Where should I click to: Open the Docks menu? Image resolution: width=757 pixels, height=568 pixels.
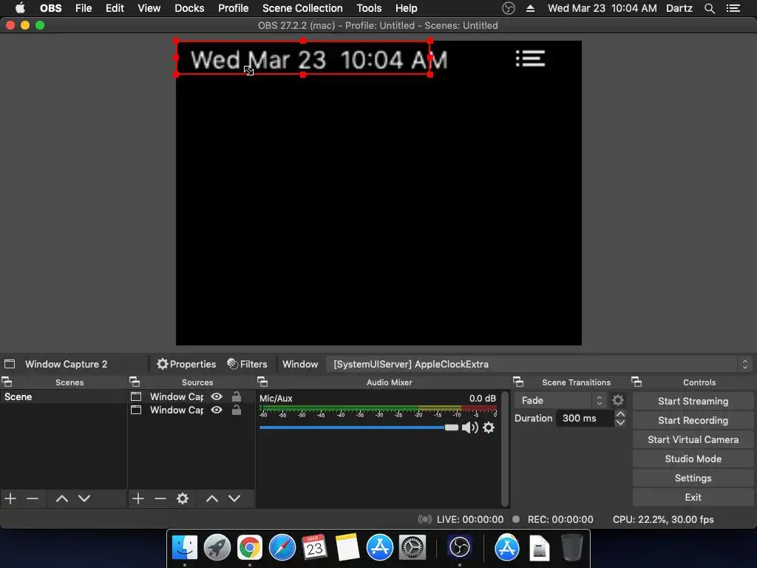(189, 8)
